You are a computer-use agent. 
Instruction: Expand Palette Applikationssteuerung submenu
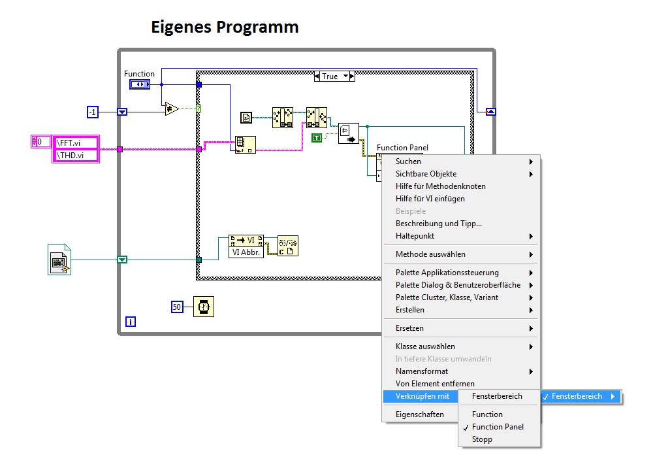pos(461,273)
